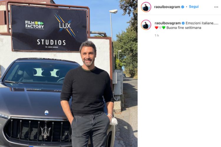This screenshot has width=221, height=147.
Task: Select the "Buona fine settimana" caption text
Action: pos(184,28)
